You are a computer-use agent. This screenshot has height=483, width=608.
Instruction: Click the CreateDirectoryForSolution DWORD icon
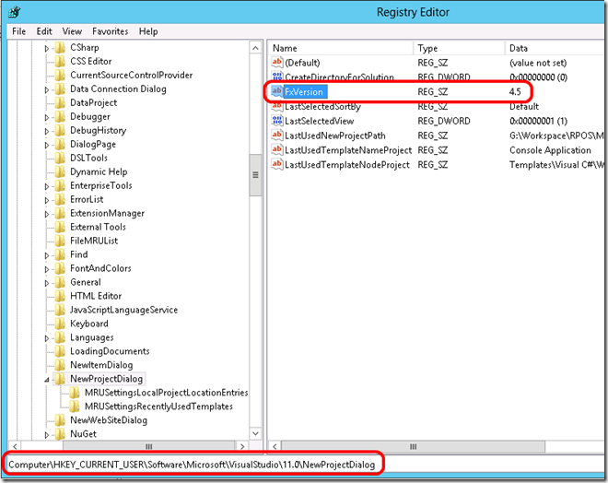(277, 77)
